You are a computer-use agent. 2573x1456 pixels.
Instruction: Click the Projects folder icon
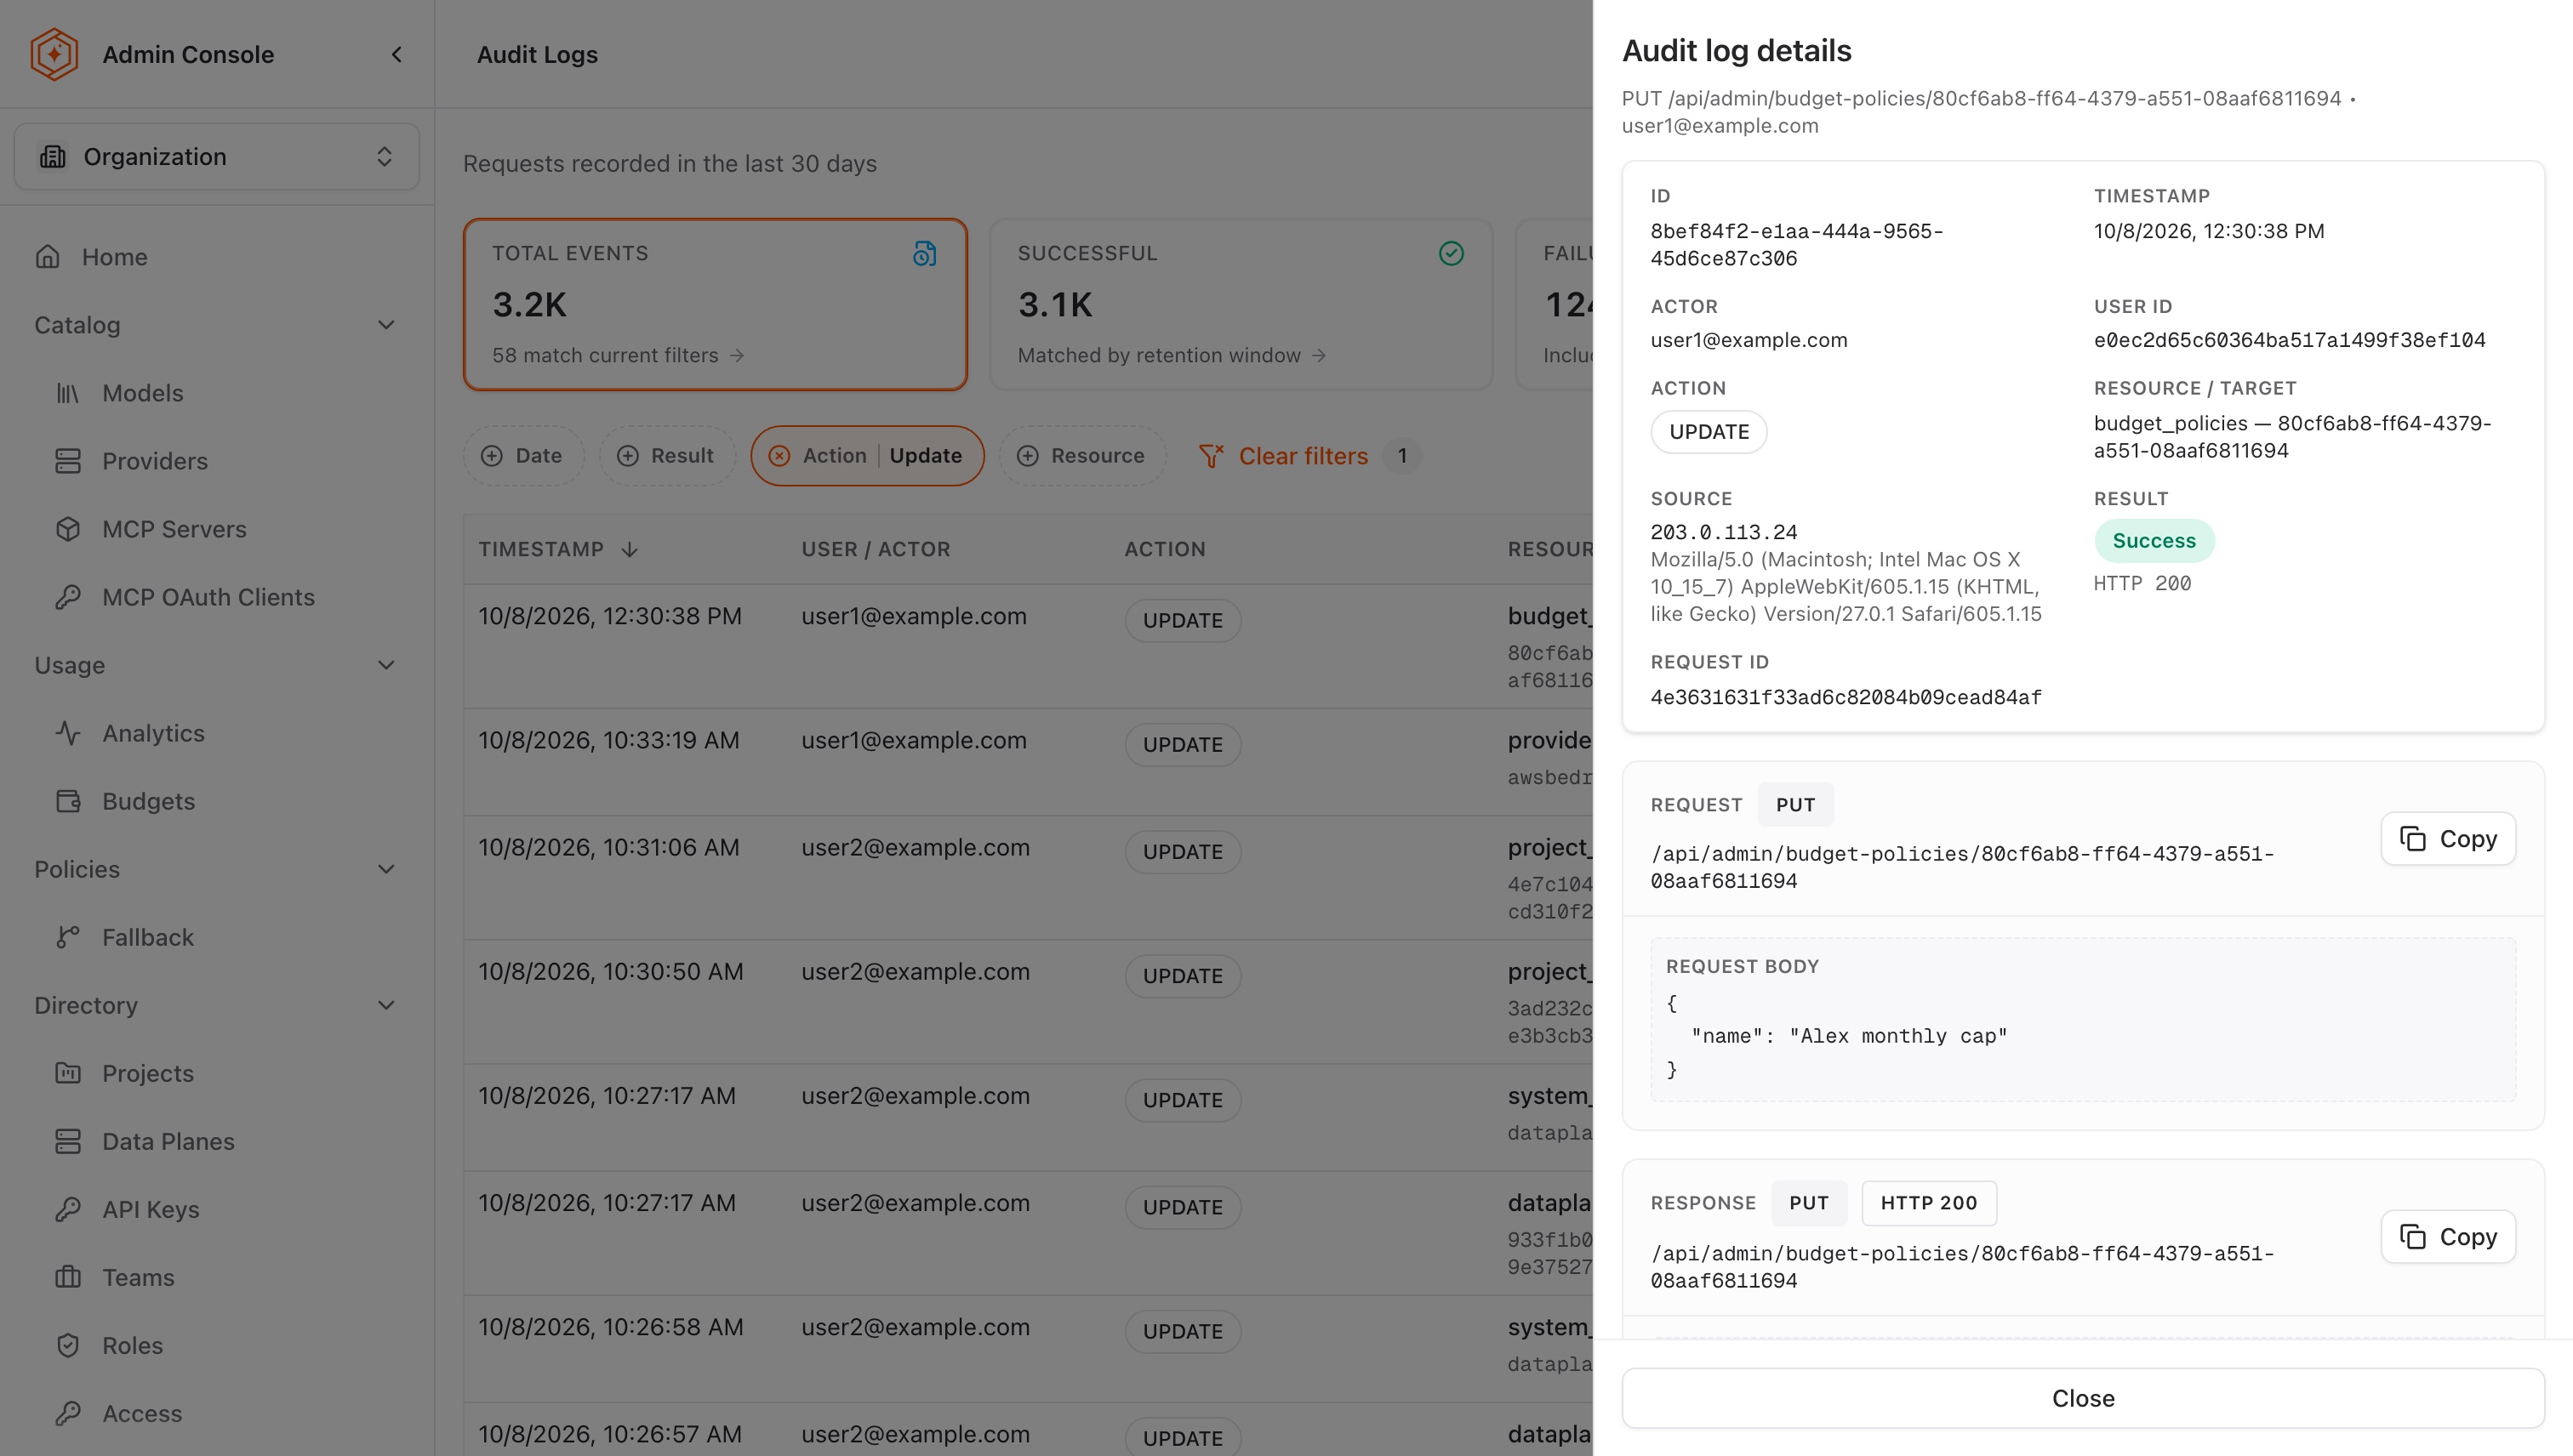point(68,1073)
